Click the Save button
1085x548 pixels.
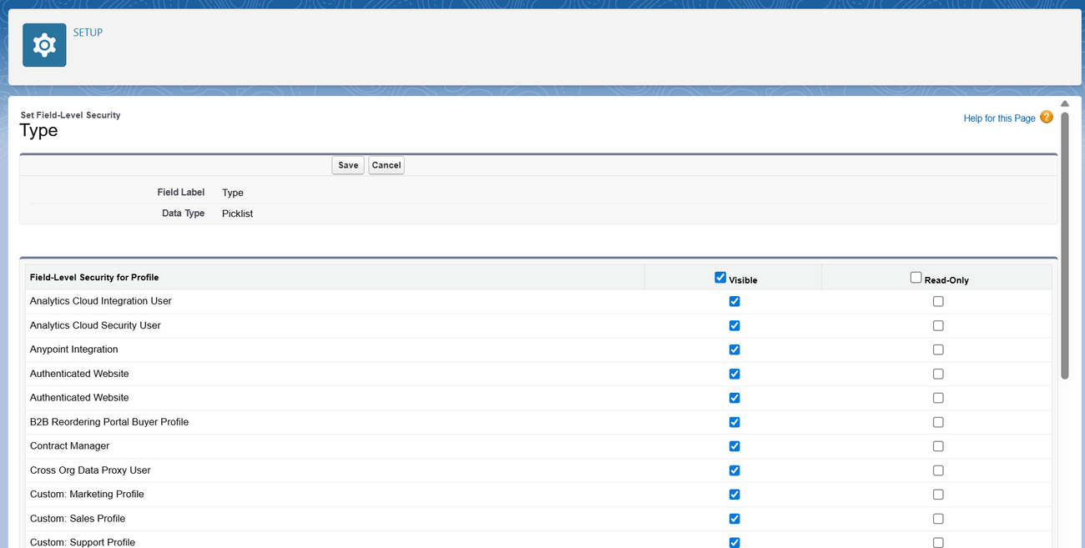347,165
